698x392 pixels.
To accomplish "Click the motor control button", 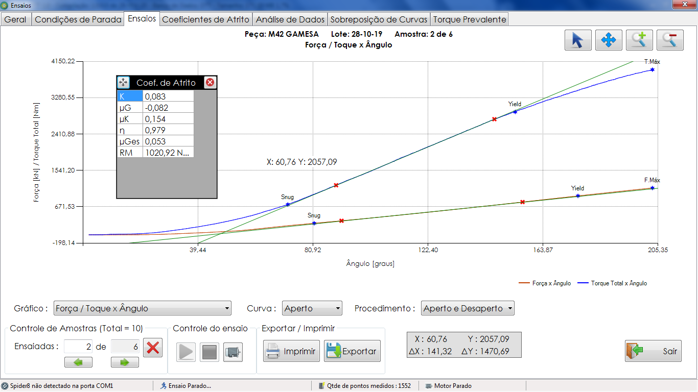I will (233, 352).
